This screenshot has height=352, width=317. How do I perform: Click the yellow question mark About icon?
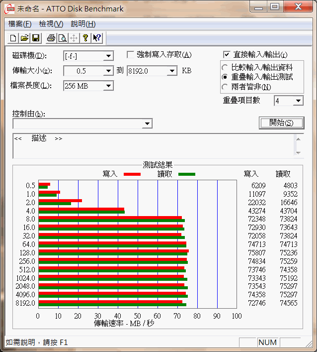click(85, 38)
